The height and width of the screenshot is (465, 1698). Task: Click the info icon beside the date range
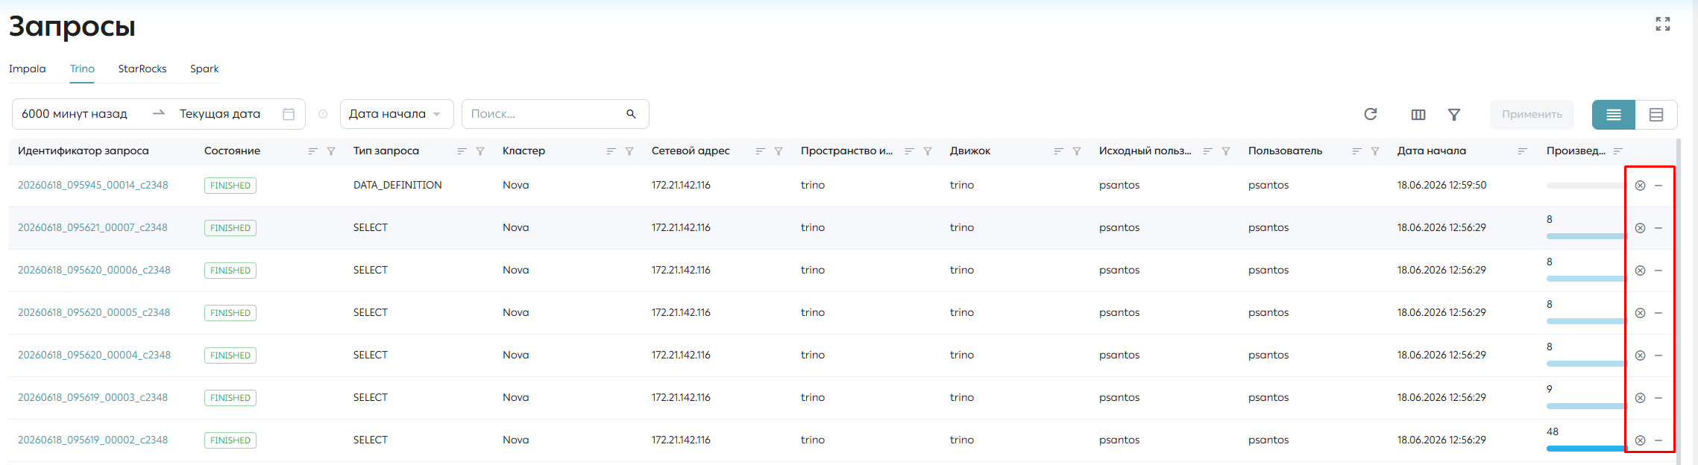(323, 114)
